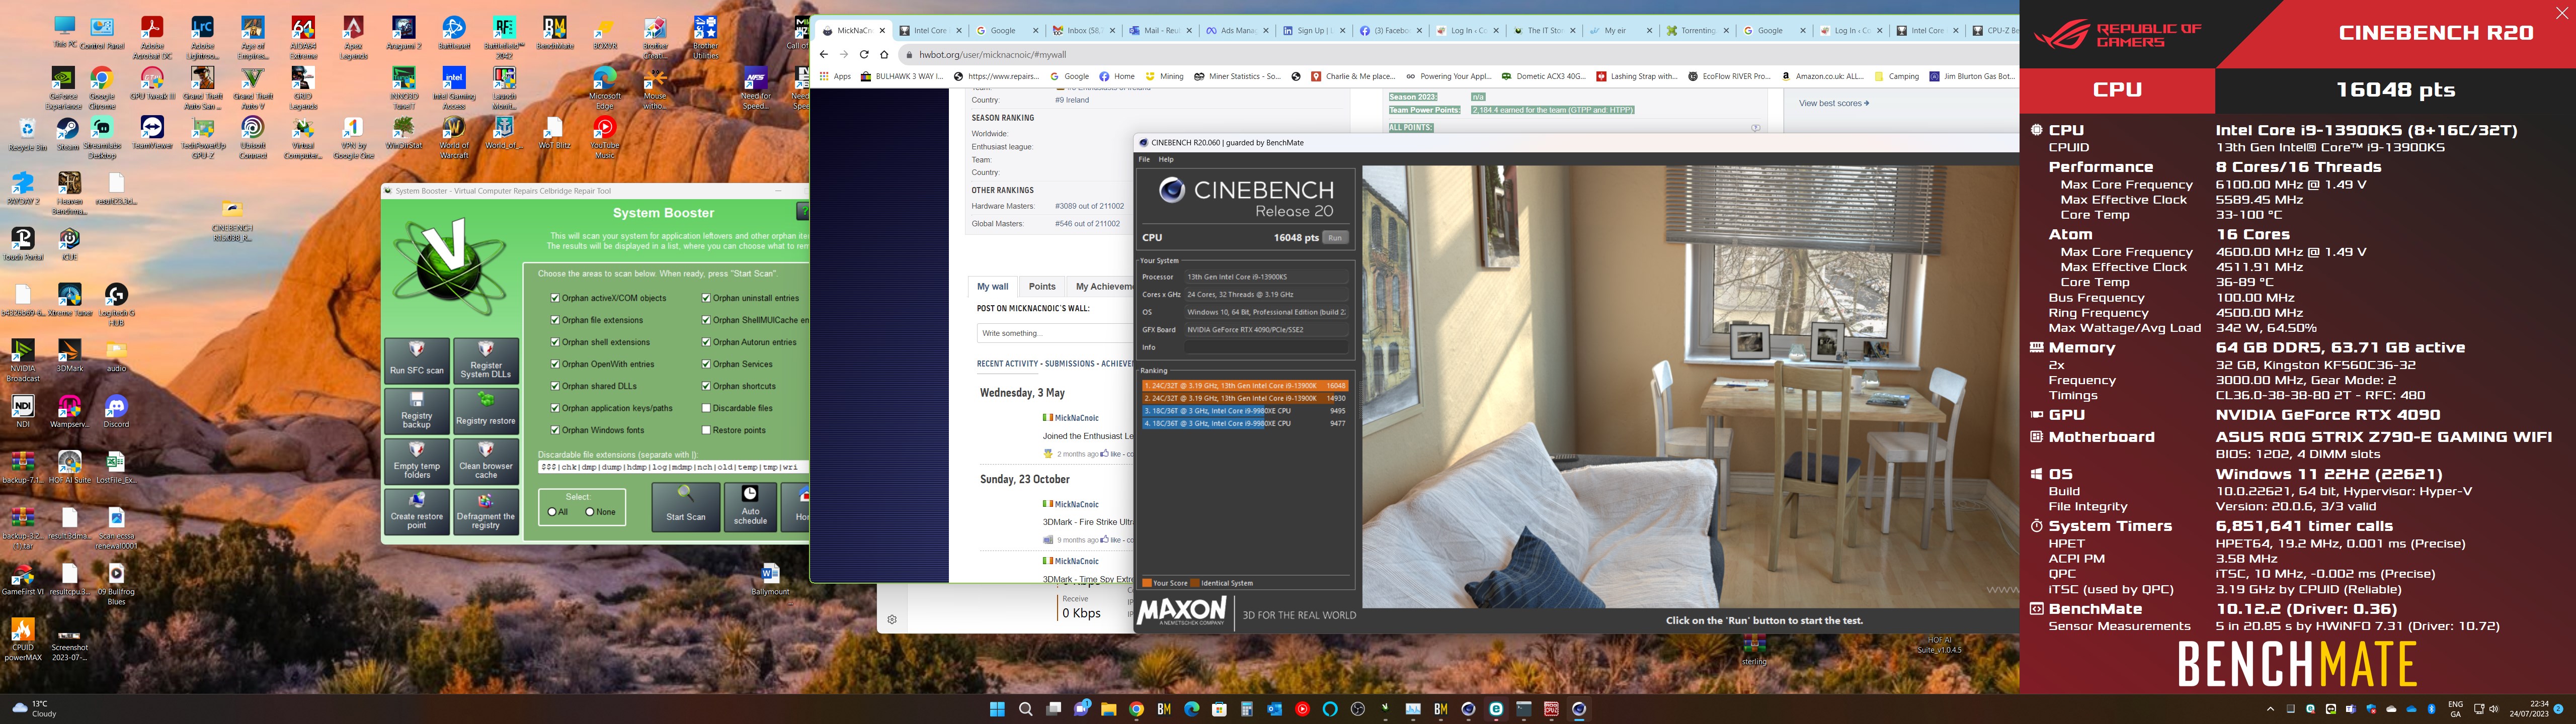Click Defragment the registry button

point(486,511)
